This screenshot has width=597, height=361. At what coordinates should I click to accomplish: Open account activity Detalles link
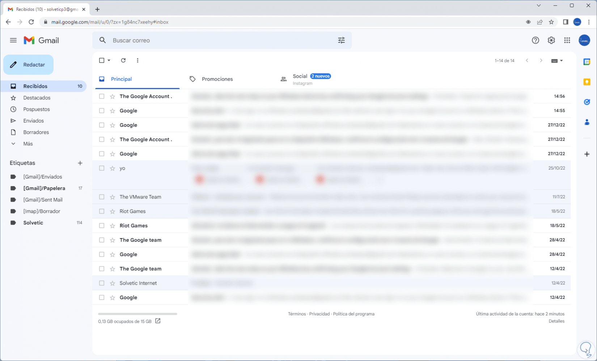click(556, 321)
